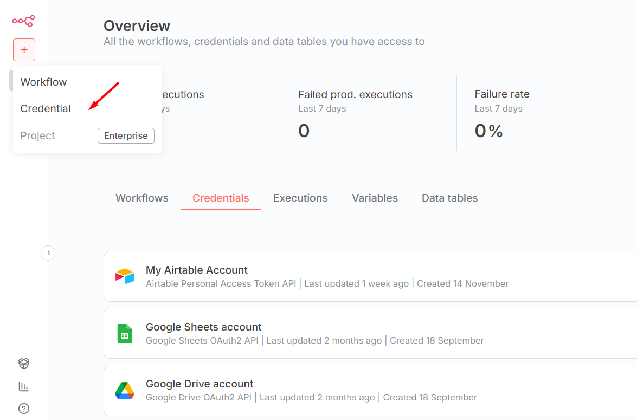The height and width of the screenshot is (420, 637).
Task: Switch to the Workflows tab
Action: pos(142,198)
